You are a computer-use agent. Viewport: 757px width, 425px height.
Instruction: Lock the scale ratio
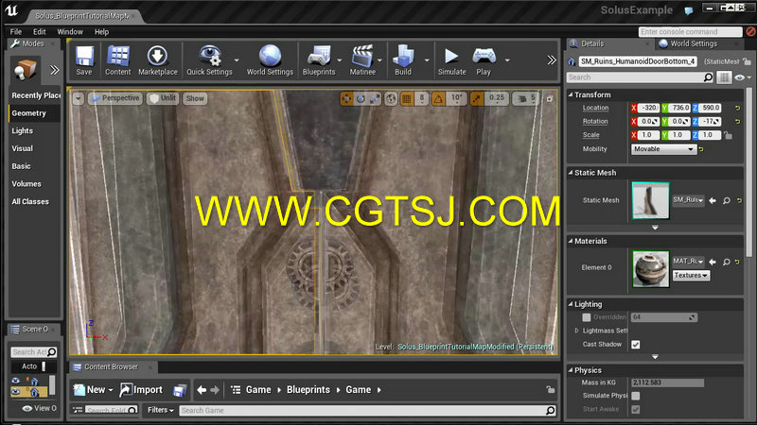728,135
